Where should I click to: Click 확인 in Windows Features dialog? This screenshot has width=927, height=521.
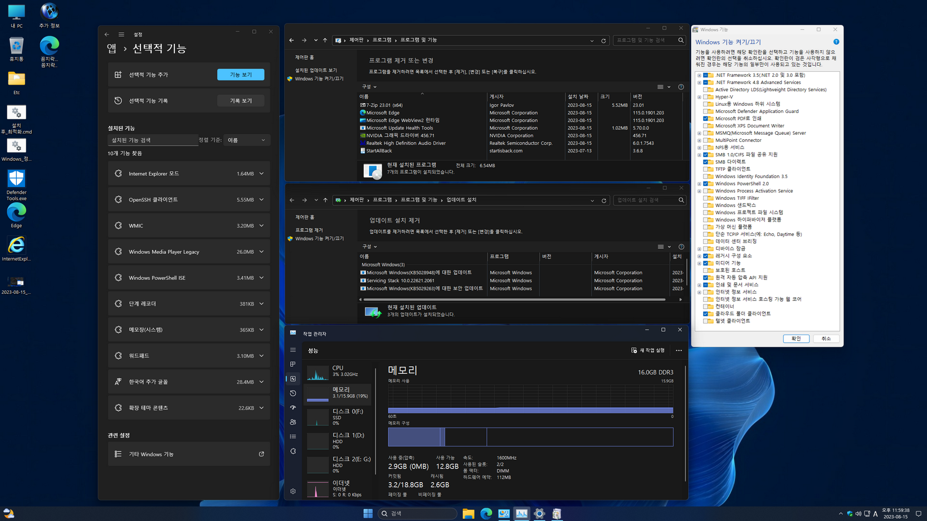(x=796, y=338)
